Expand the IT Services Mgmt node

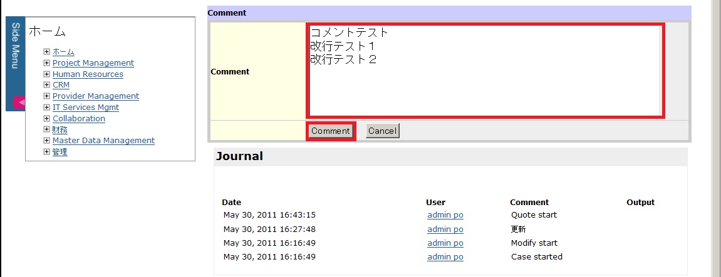pyautogui.click(x=46, y=107)
